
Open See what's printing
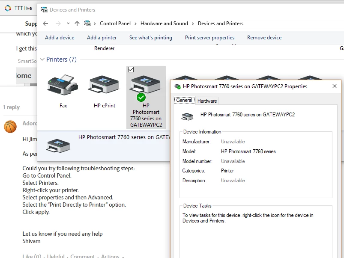click(x=150, y=38)
